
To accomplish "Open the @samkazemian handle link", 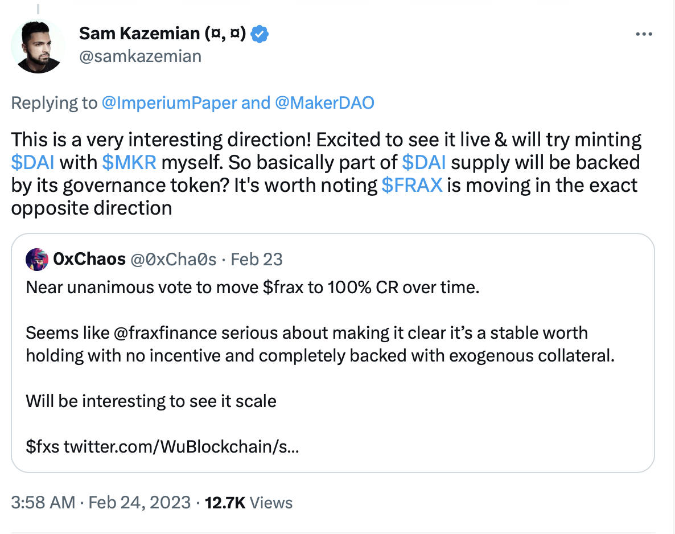I will click(x=140, y=56).
